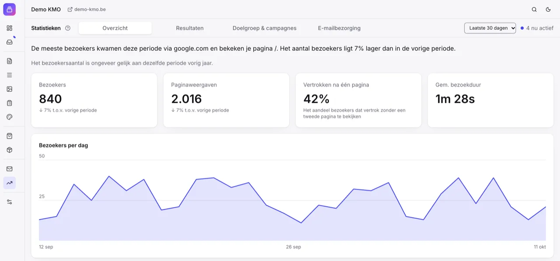
Task: Open the envelope mail icon in sidebar
Action: click(9, 169)
